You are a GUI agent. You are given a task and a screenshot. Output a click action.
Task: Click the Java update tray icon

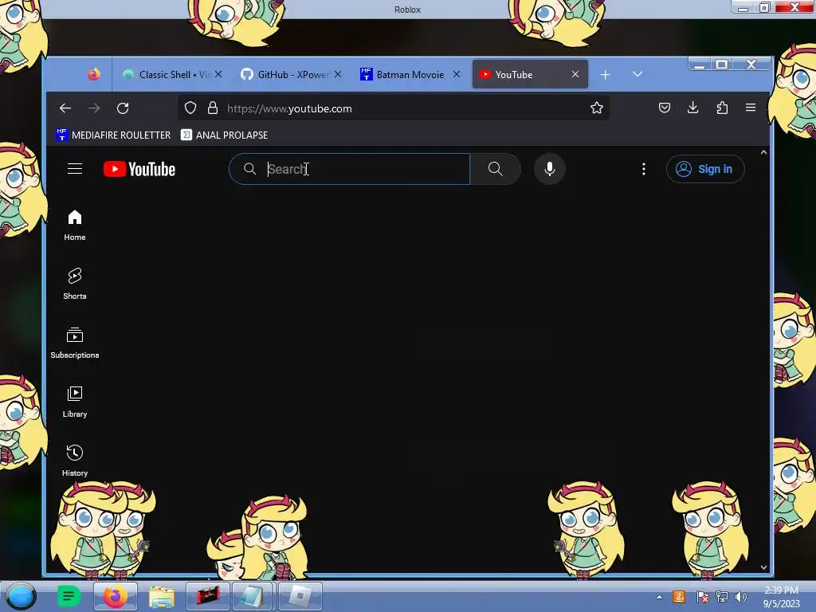point(679,597)
